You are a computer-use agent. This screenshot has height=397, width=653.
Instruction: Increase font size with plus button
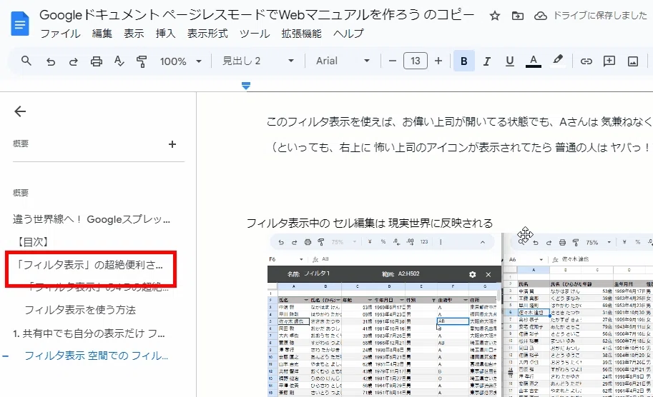[x=438, y=61]
